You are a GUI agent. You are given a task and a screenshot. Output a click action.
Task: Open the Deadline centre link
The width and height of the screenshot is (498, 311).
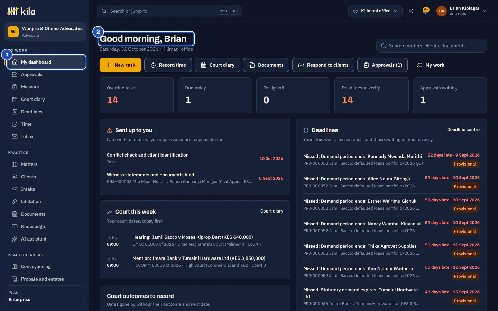(463, 130)
